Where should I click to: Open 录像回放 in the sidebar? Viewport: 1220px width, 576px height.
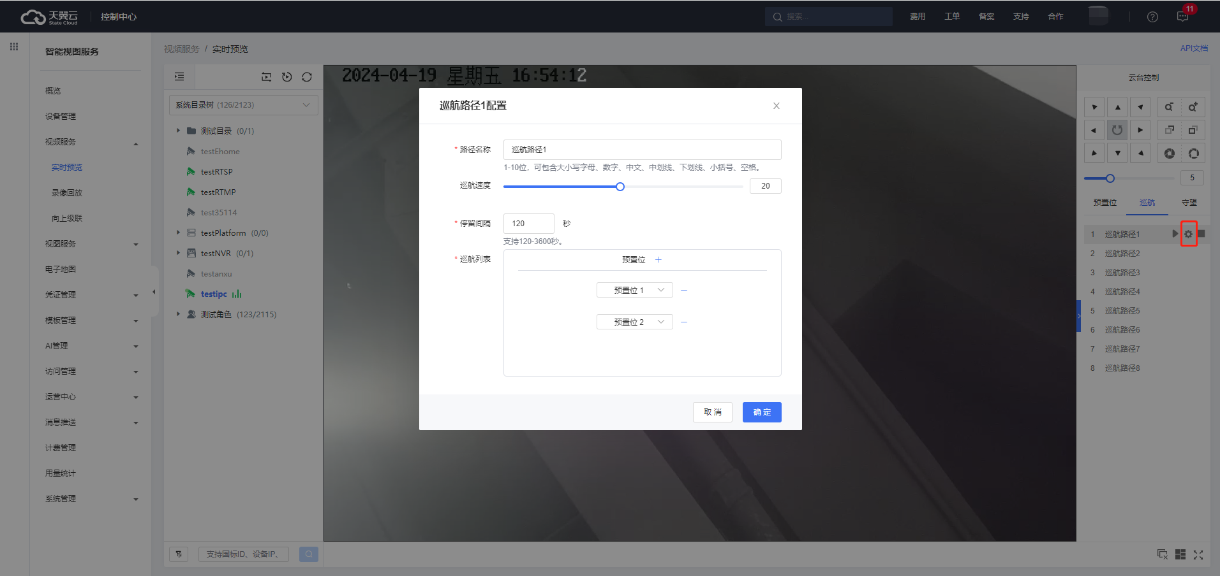point(67,193)
